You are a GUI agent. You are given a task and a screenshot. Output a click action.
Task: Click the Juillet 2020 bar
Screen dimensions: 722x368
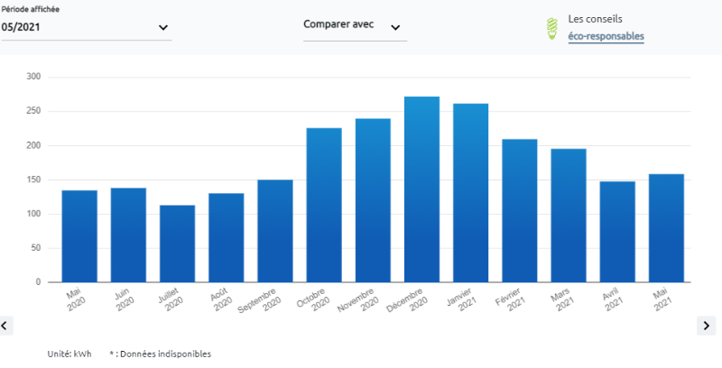point(177,244)
